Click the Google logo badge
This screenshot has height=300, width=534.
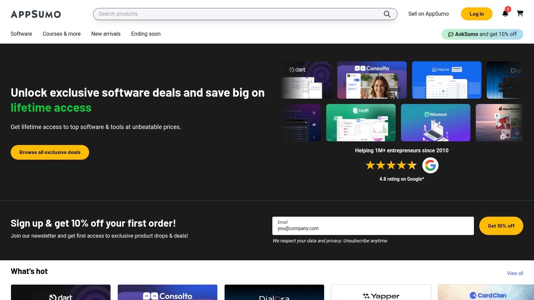tap(430, 165)
